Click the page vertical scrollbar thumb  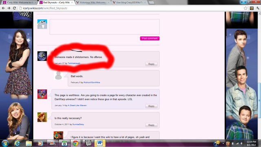click(259, 100)
